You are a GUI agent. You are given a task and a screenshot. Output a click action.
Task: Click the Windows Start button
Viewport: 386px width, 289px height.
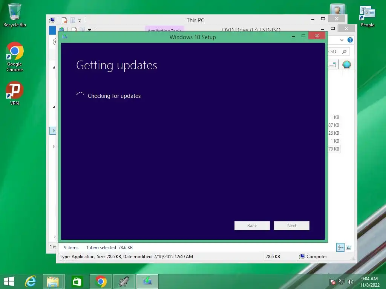coord(9,281)
